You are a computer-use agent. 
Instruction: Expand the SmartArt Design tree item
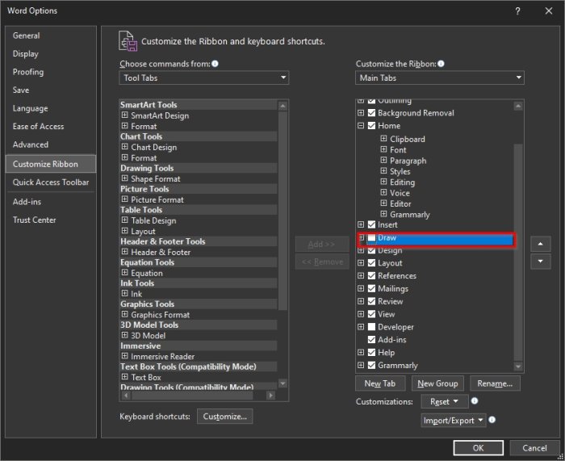(x=125, y=115)
